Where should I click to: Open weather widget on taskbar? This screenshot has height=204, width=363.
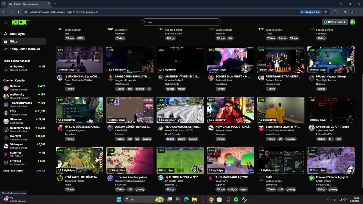(x=15, y=199)
